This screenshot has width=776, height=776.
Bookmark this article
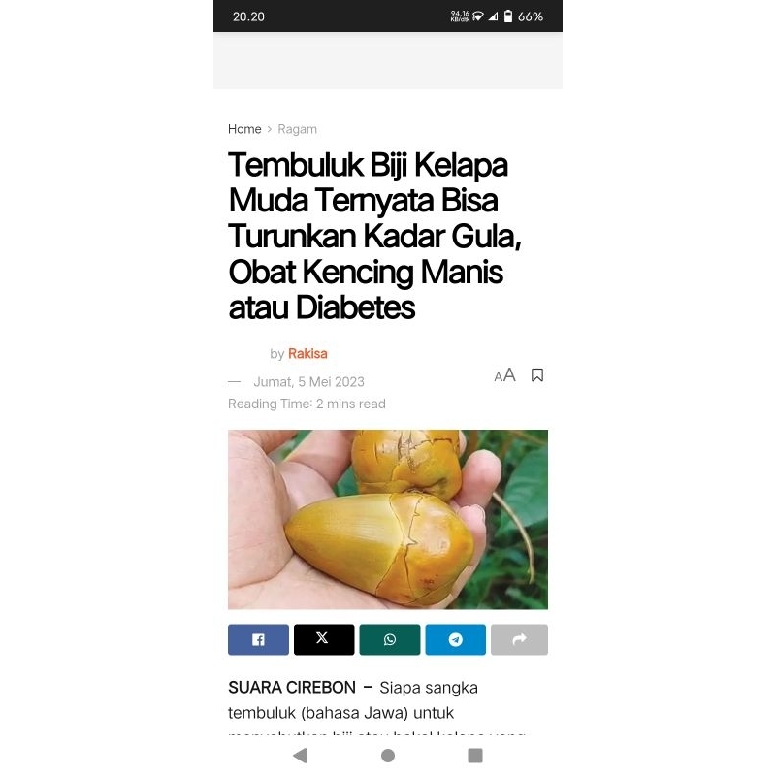pos(537,375)
